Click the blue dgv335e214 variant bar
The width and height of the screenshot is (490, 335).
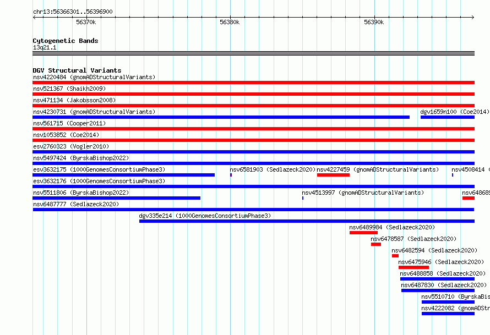click(307, 221)
